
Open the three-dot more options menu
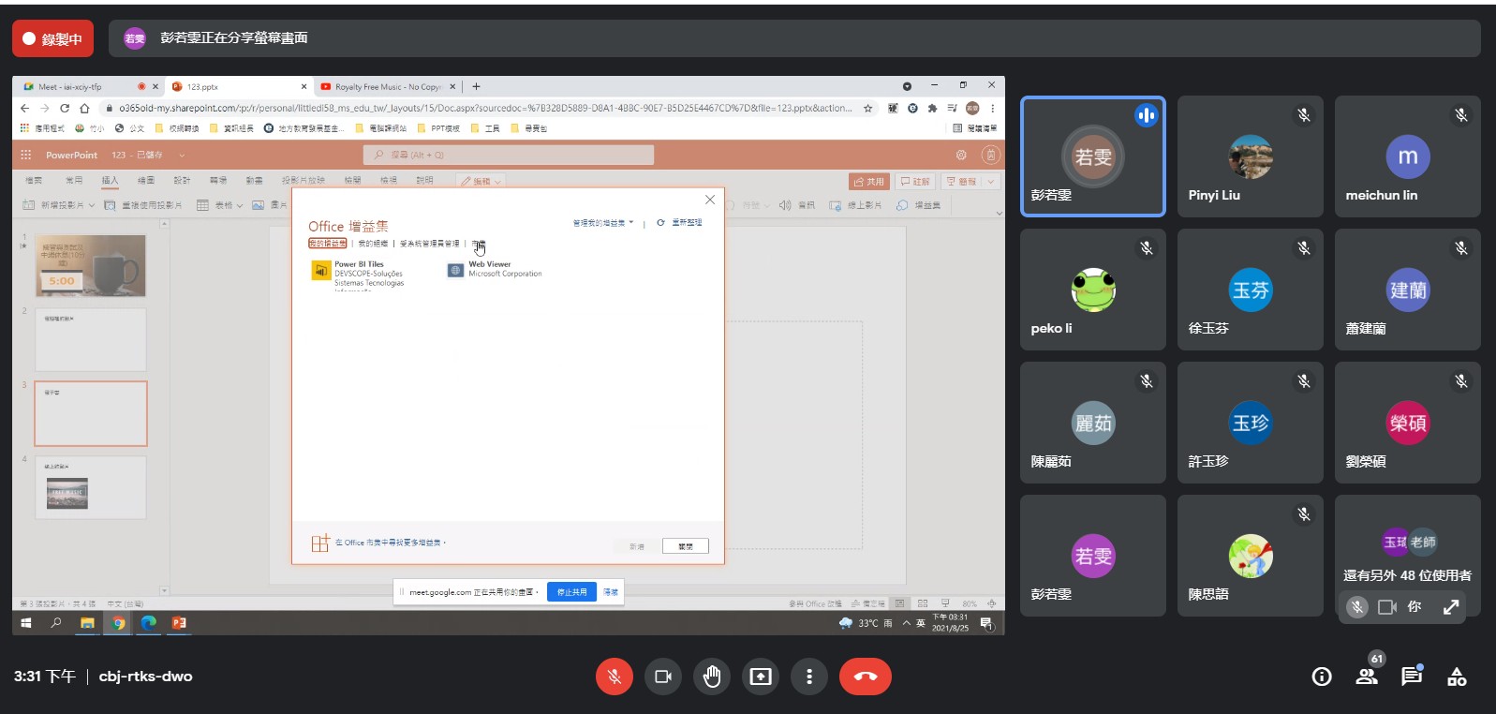[809, 677]
